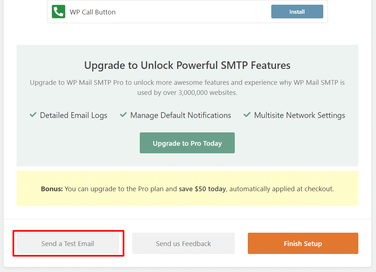The image size is (376, 272).
Task: Select the checkmark beside Detailed Email Logs
Action: 33,114
